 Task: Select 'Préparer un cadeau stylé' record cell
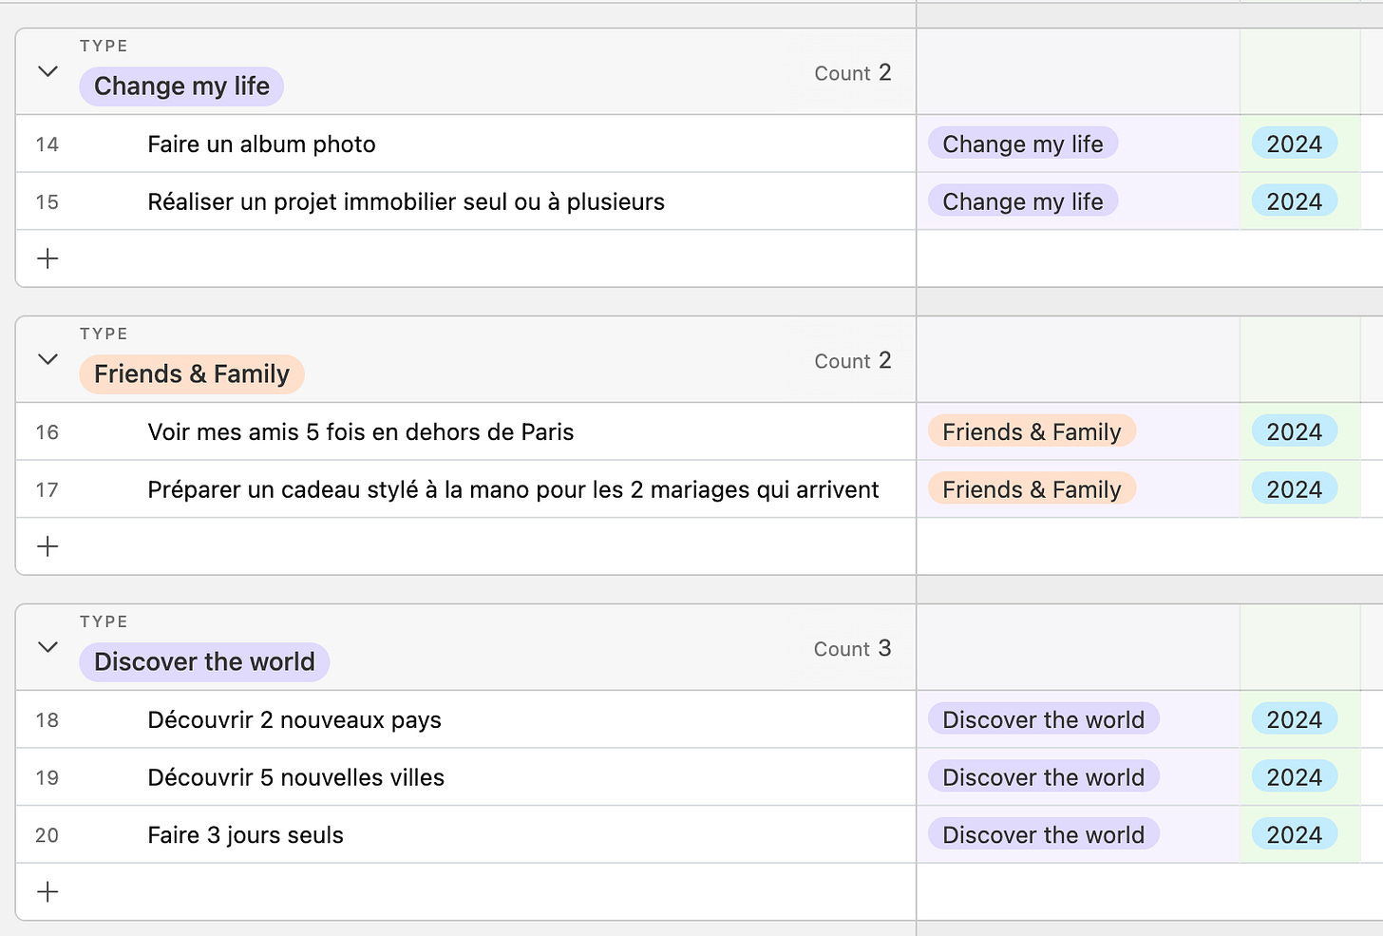513,490
